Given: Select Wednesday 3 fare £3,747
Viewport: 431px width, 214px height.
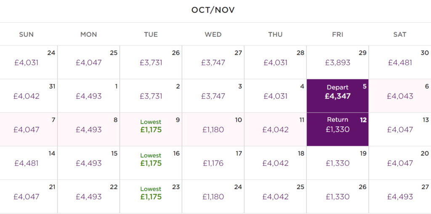Looking at the screenshot, I should tap(213, 96).
